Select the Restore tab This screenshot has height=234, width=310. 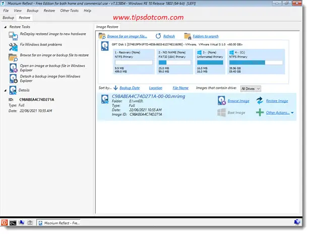coord(25,18)
